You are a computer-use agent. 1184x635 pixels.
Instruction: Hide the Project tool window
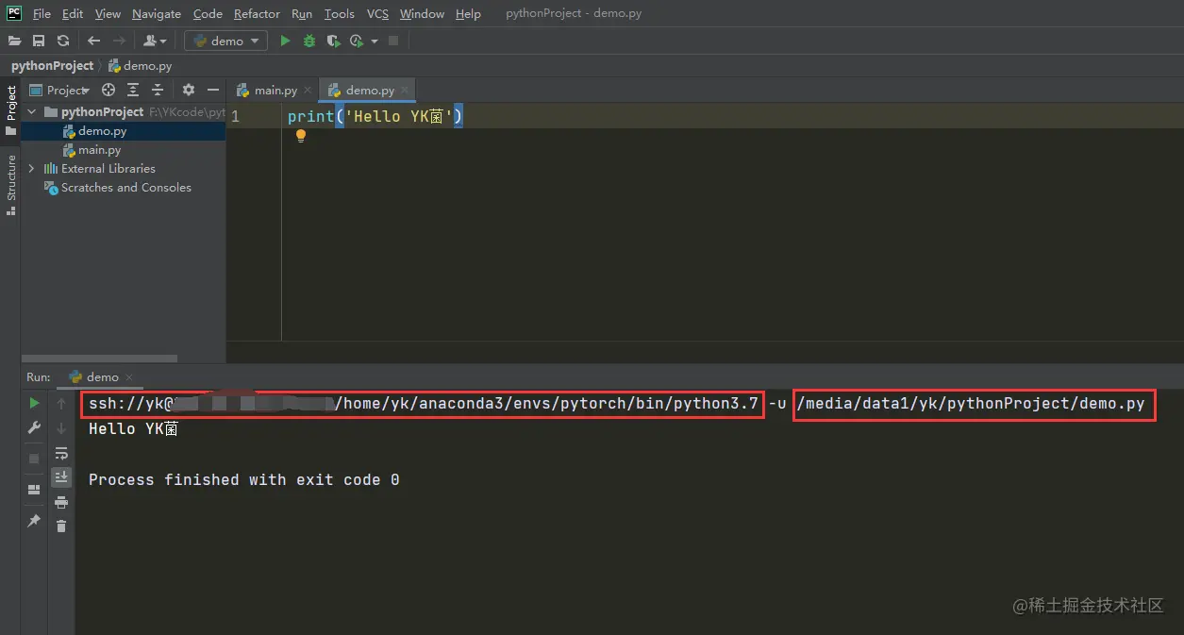pos(213,90)
